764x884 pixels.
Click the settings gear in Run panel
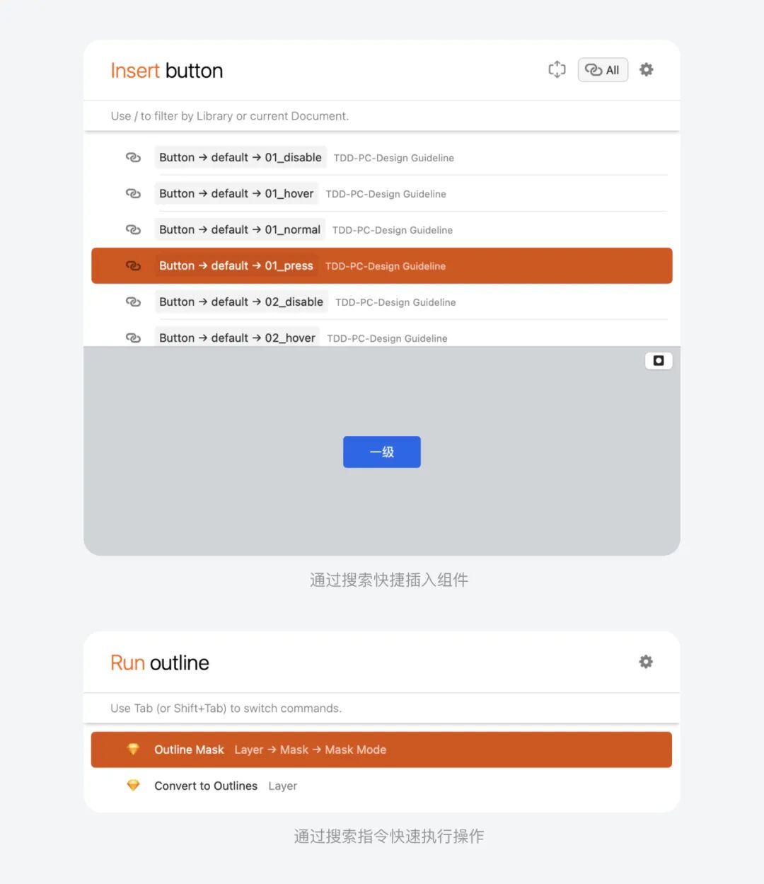646,662
